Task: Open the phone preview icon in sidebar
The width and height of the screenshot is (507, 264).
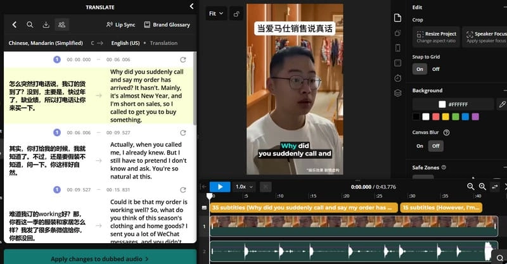Action: point(398,48)
